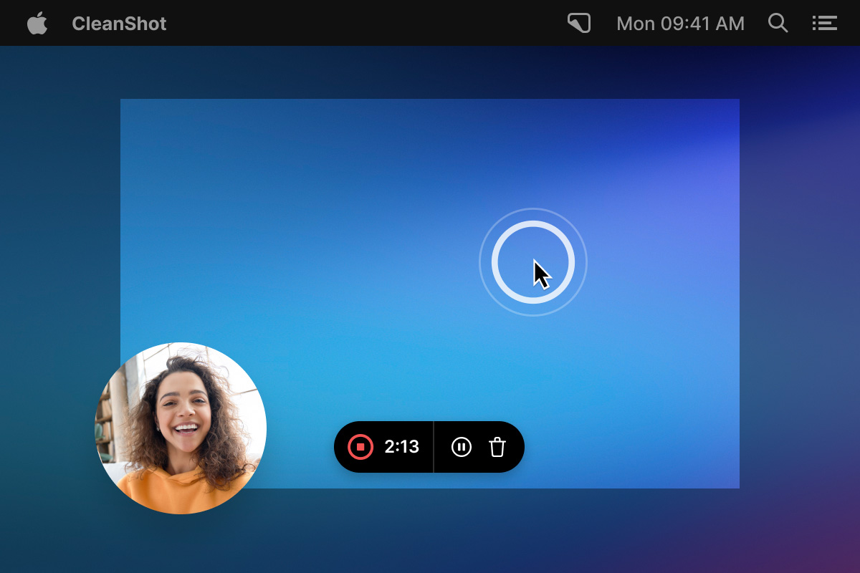Open the Notification Center list icon
Screen dimensions: 860x573
(x=824, y=23)
